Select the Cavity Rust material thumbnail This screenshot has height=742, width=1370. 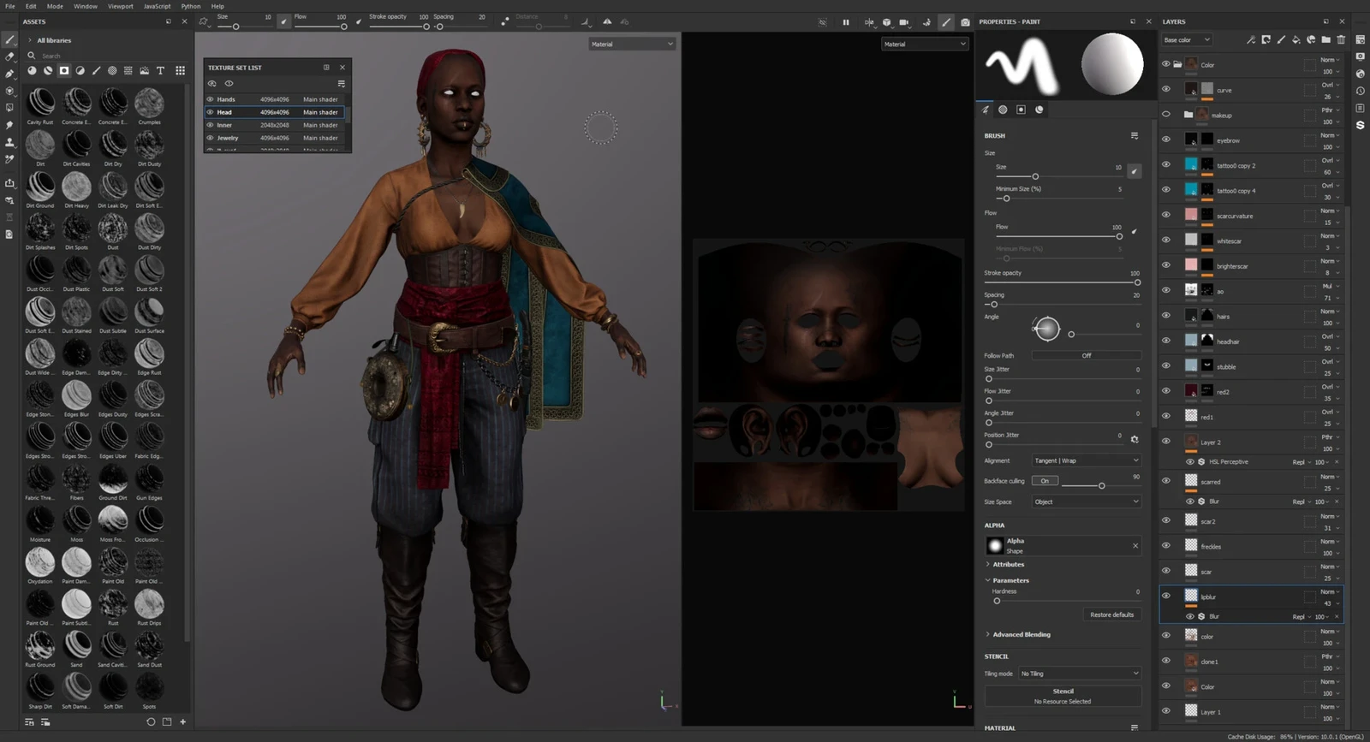pyautogui.click(x=40, y=104)
